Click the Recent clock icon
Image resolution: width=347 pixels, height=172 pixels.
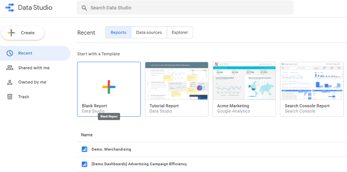10,53
